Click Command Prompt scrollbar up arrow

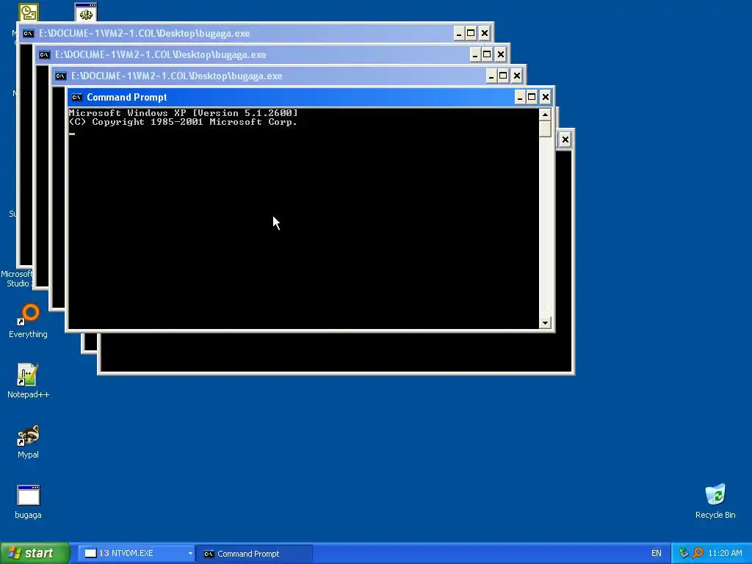(545, 115)
